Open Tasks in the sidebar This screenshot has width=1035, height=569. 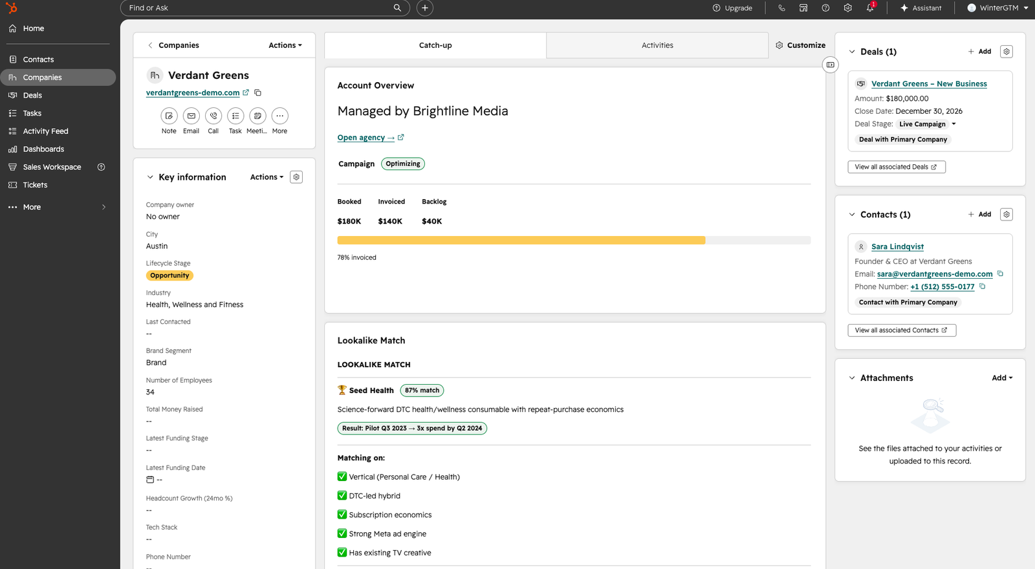[58, 113]
